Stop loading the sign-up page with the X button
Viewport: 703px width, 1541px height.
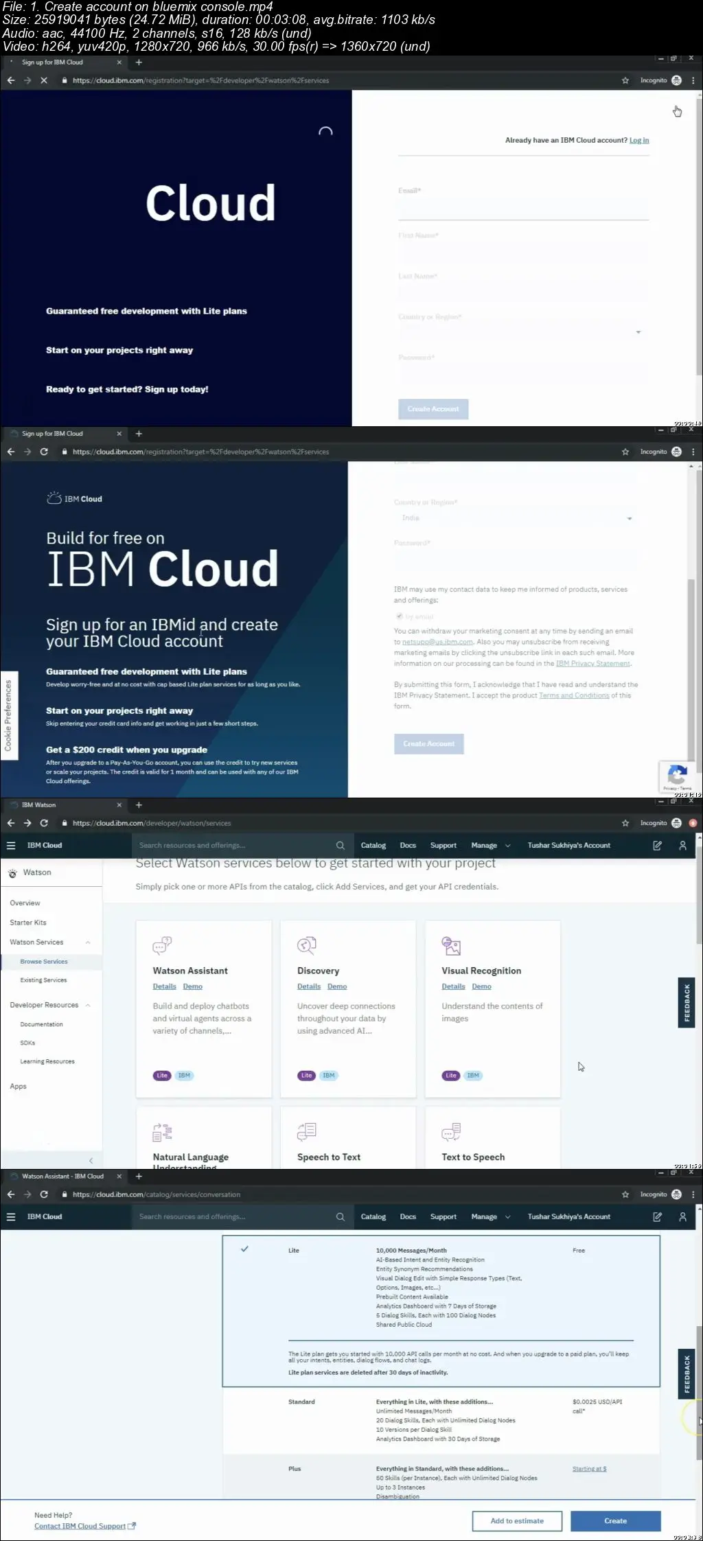(x=44, y=80)
